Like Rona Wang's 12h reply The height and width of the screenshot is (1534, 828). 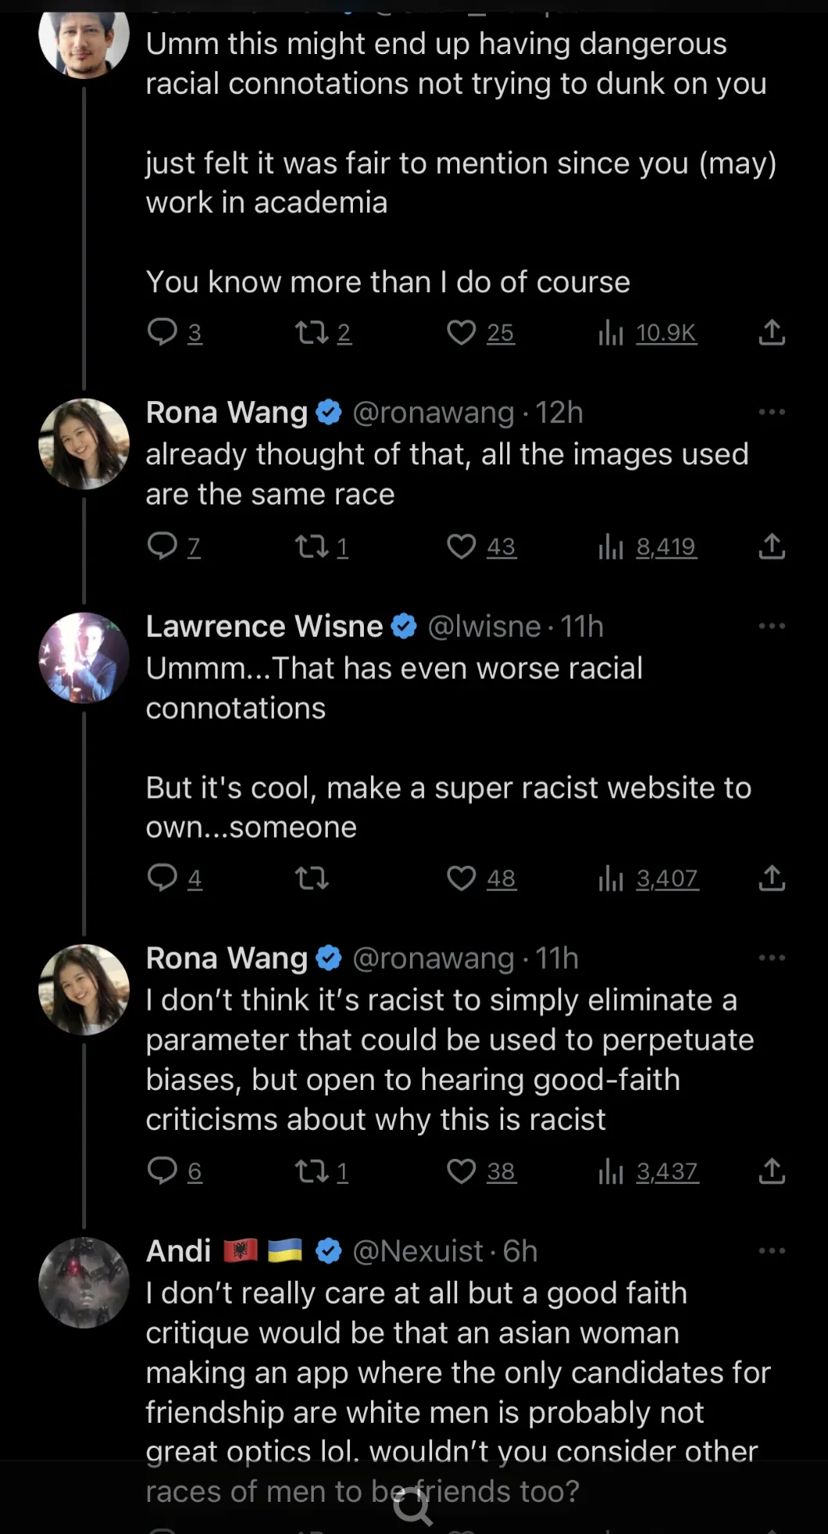pos(461,546)
